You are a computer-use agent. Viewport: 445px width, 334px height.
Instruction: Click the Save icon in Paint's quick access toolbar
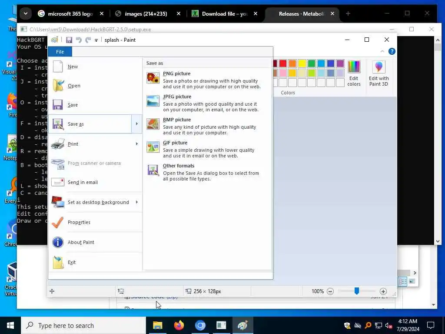69,40
